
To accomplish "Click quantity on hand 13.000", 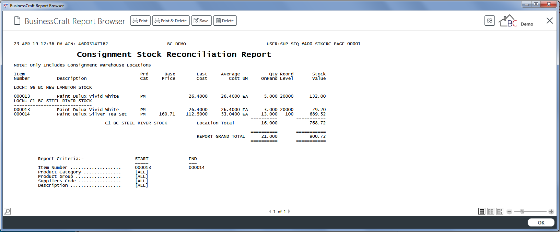I will tap(269, 114).
